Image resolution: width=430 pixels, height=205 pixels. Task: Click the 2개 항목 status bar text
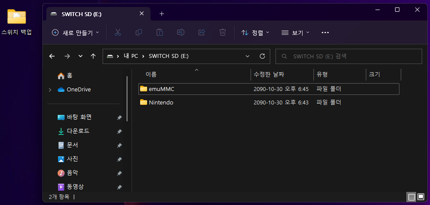[59, 197]
